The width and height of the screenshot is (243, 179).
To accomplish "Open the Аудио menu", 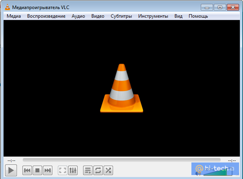I will click(78, 16).
